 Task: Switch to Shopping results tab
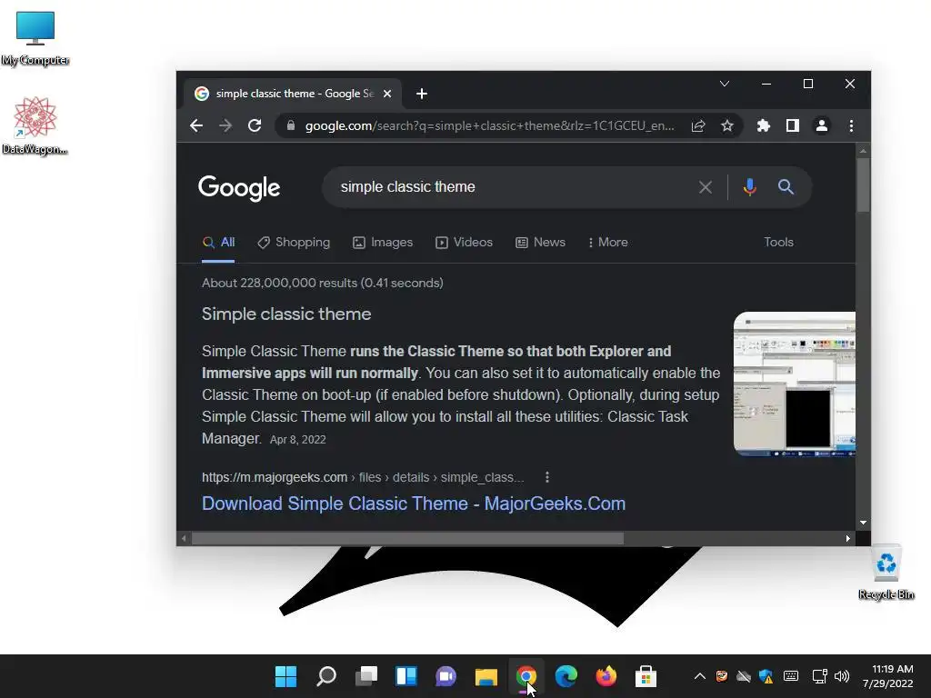click(294, 242)
